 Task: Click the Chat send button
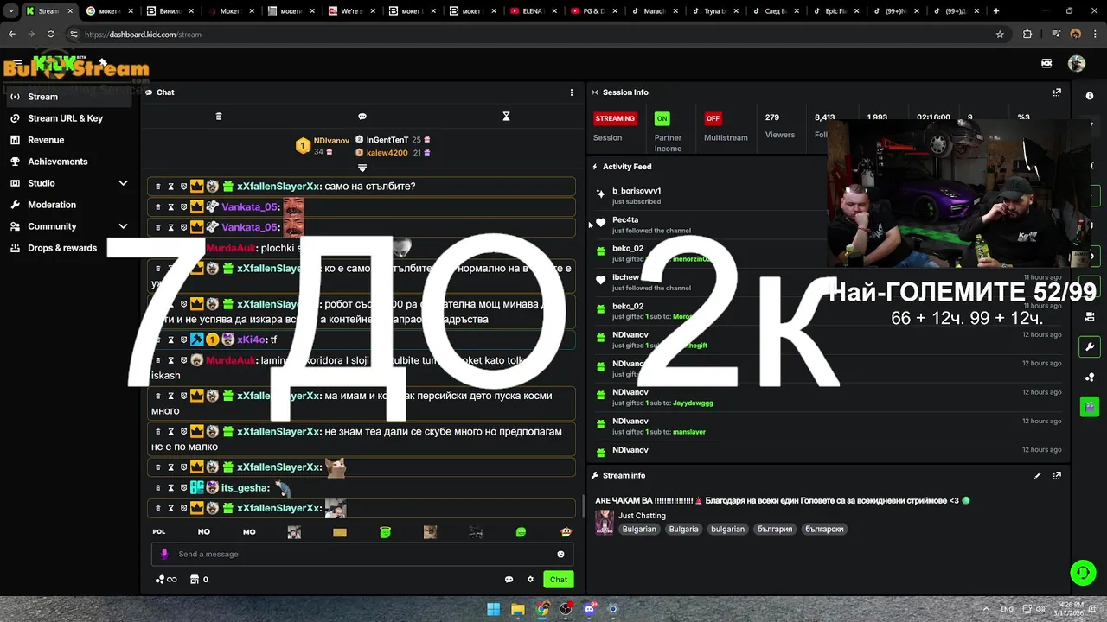(559, 580)
